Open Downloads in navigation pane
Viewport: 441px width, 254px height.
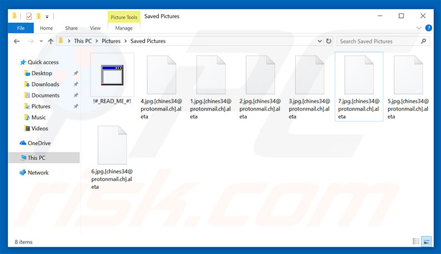(x=45, y=84)
